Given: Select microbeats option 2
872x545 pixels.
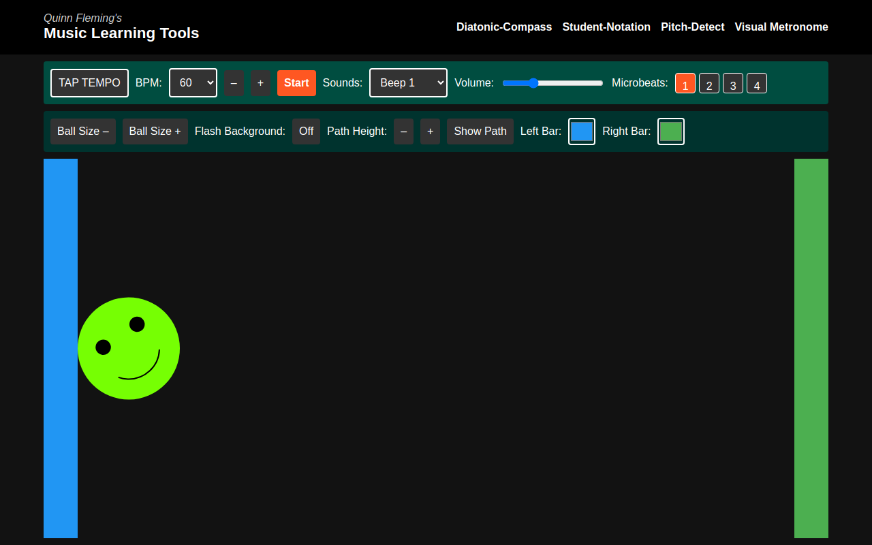Looking at the screenshot, I should click(709, 83).
